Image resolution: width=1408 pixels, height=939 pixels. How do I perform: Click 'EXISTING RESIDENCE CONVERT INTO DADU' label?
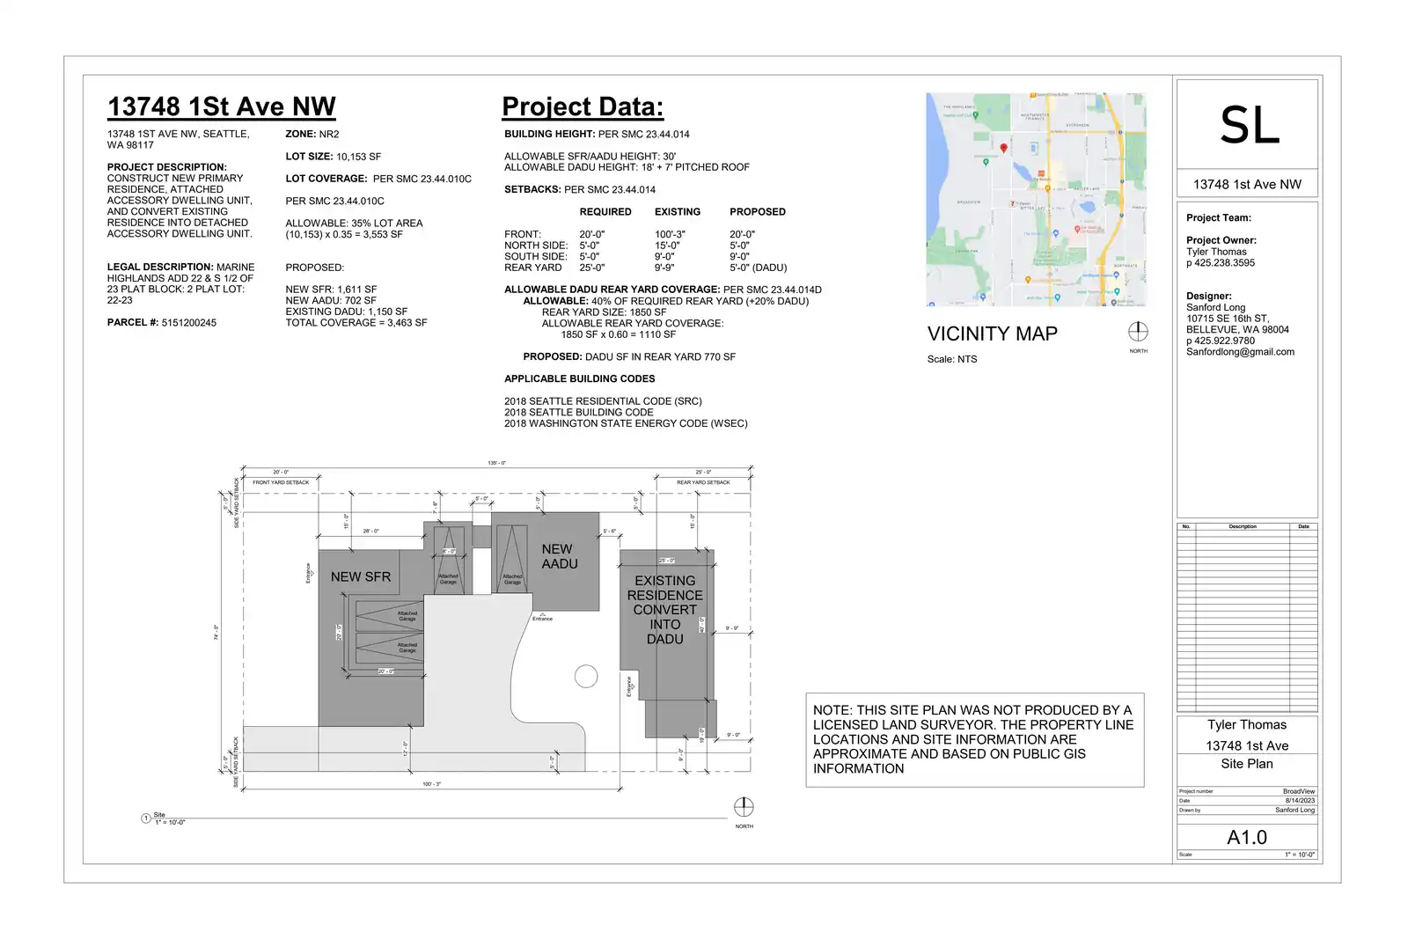[x=665, y=610]
